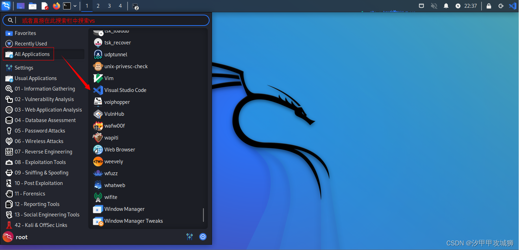
Task: Open Window Manager settings entry
Action: pyautogui.click(x=146, y=209)
